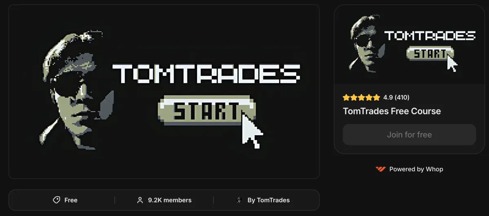Click the 9.2K members label
489x216 pixels.
tap(170, 200)
